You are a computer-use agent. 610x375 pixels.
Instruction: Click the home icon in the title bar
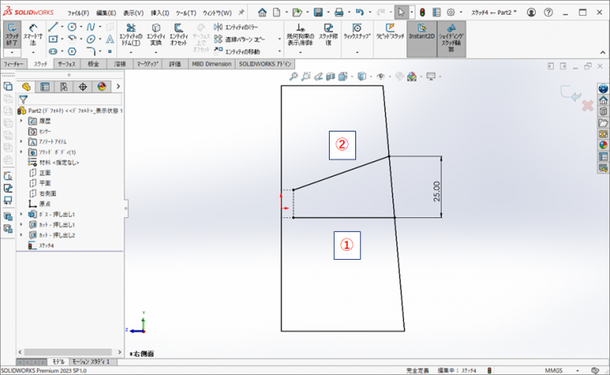click(x=262, y=13)
